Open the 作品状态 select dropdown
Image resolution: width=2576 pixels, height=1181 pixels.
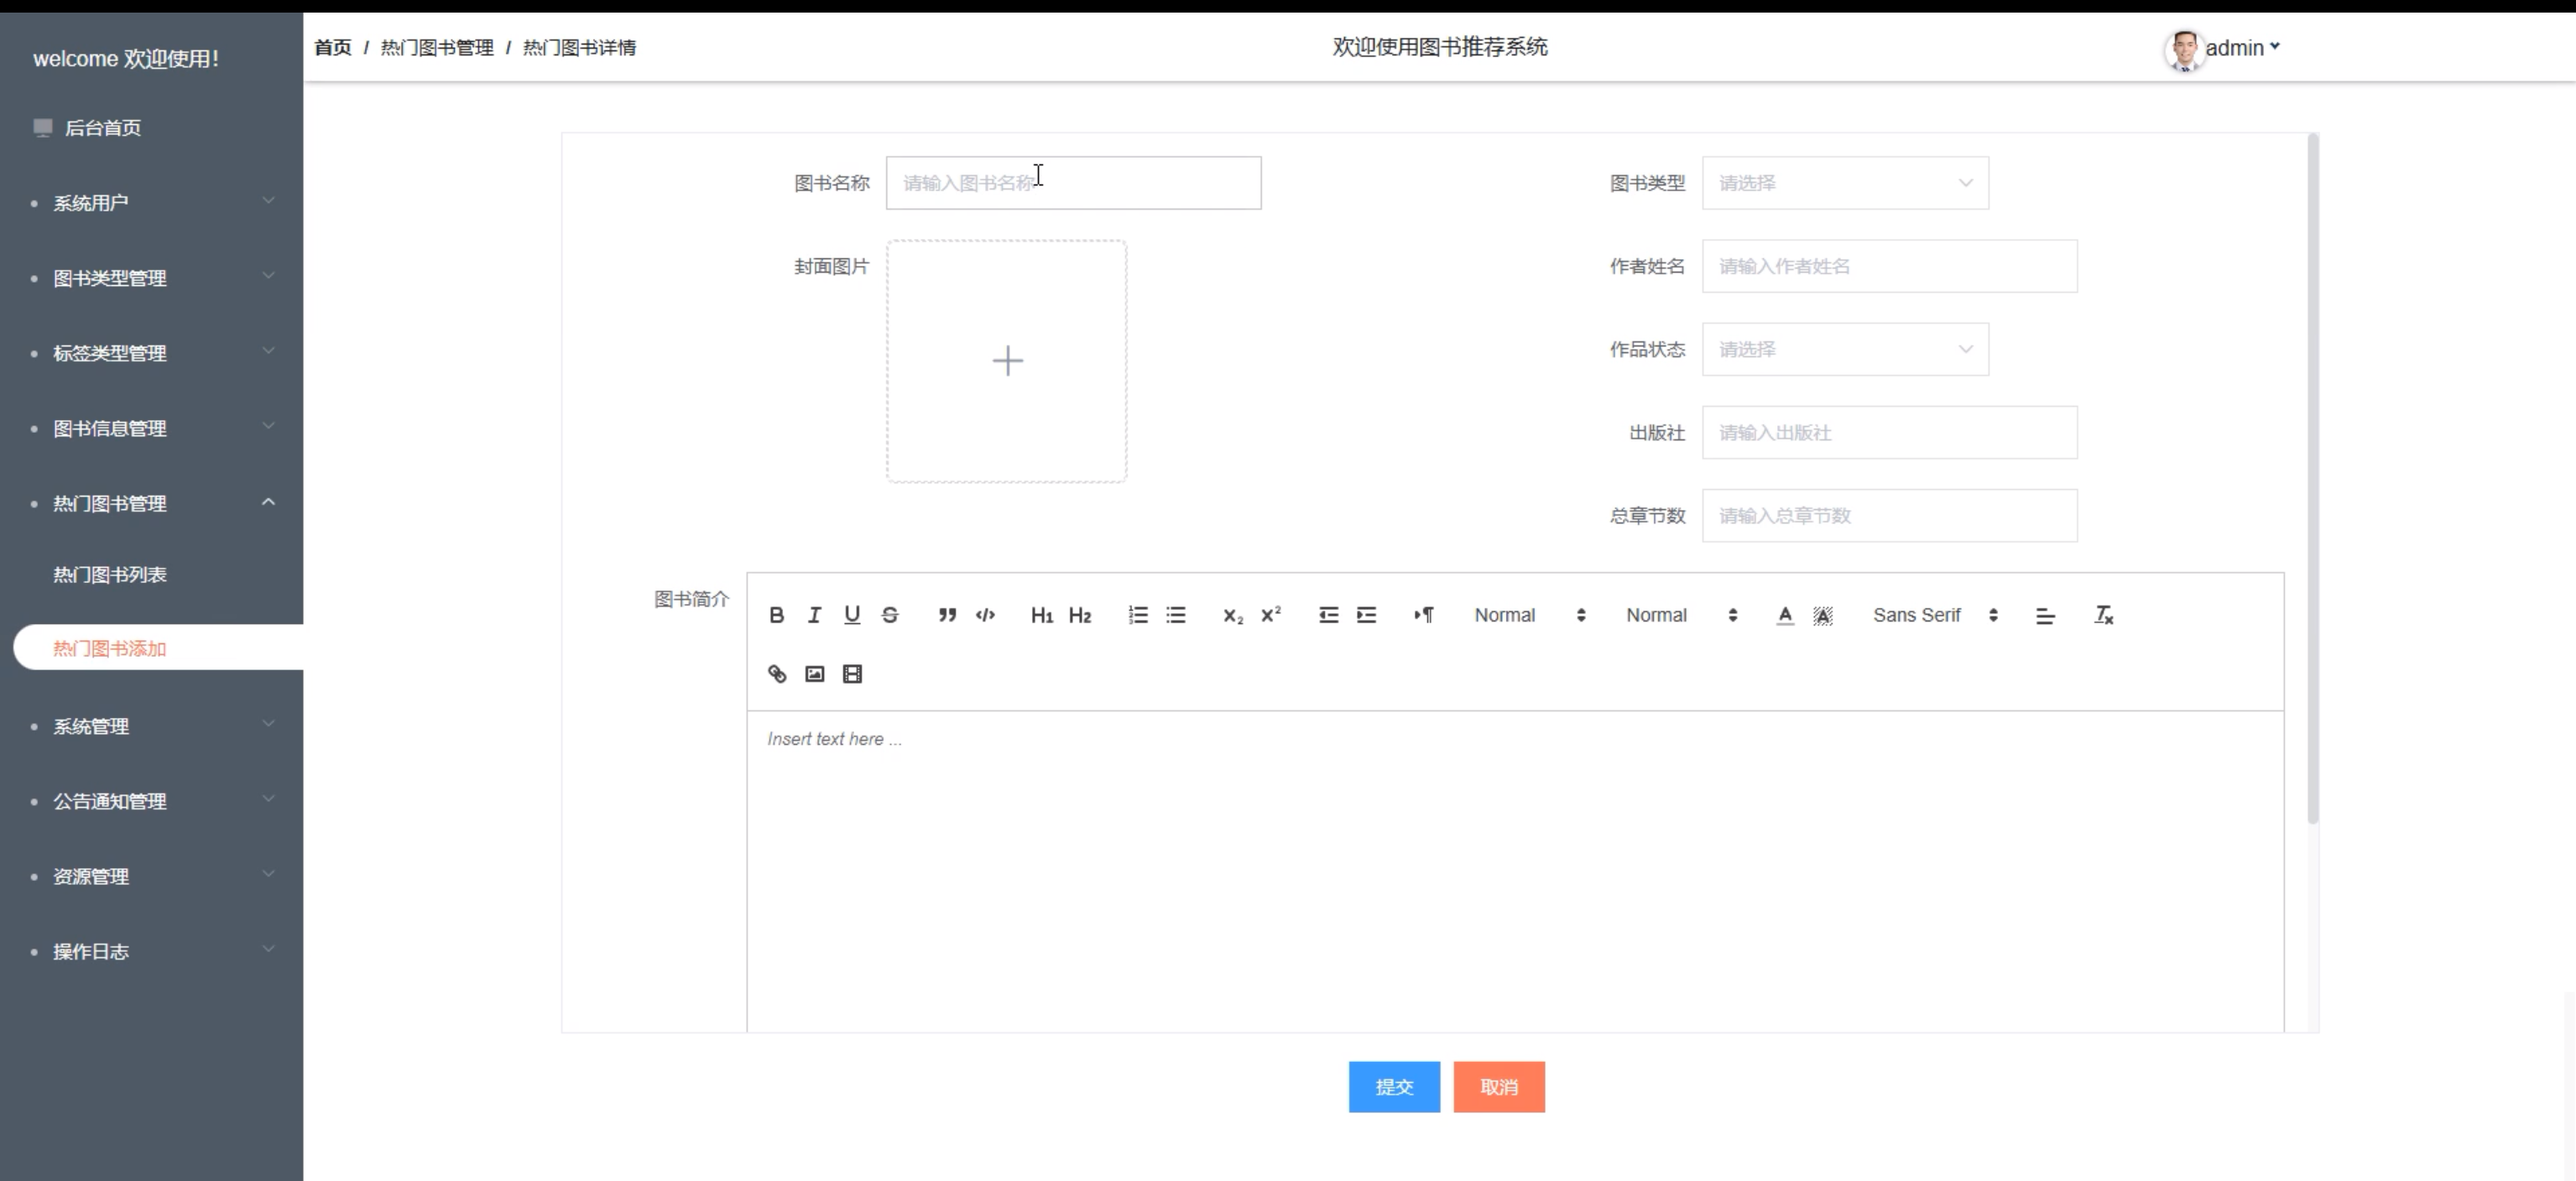click(1845, 349)
